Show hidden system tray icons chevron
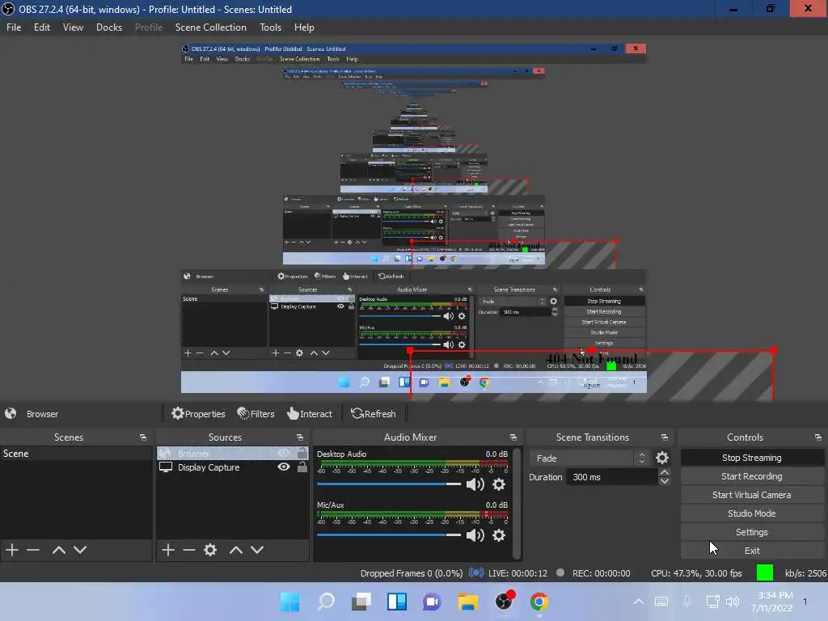Viewport: 828px width, 621px height. 639,602
